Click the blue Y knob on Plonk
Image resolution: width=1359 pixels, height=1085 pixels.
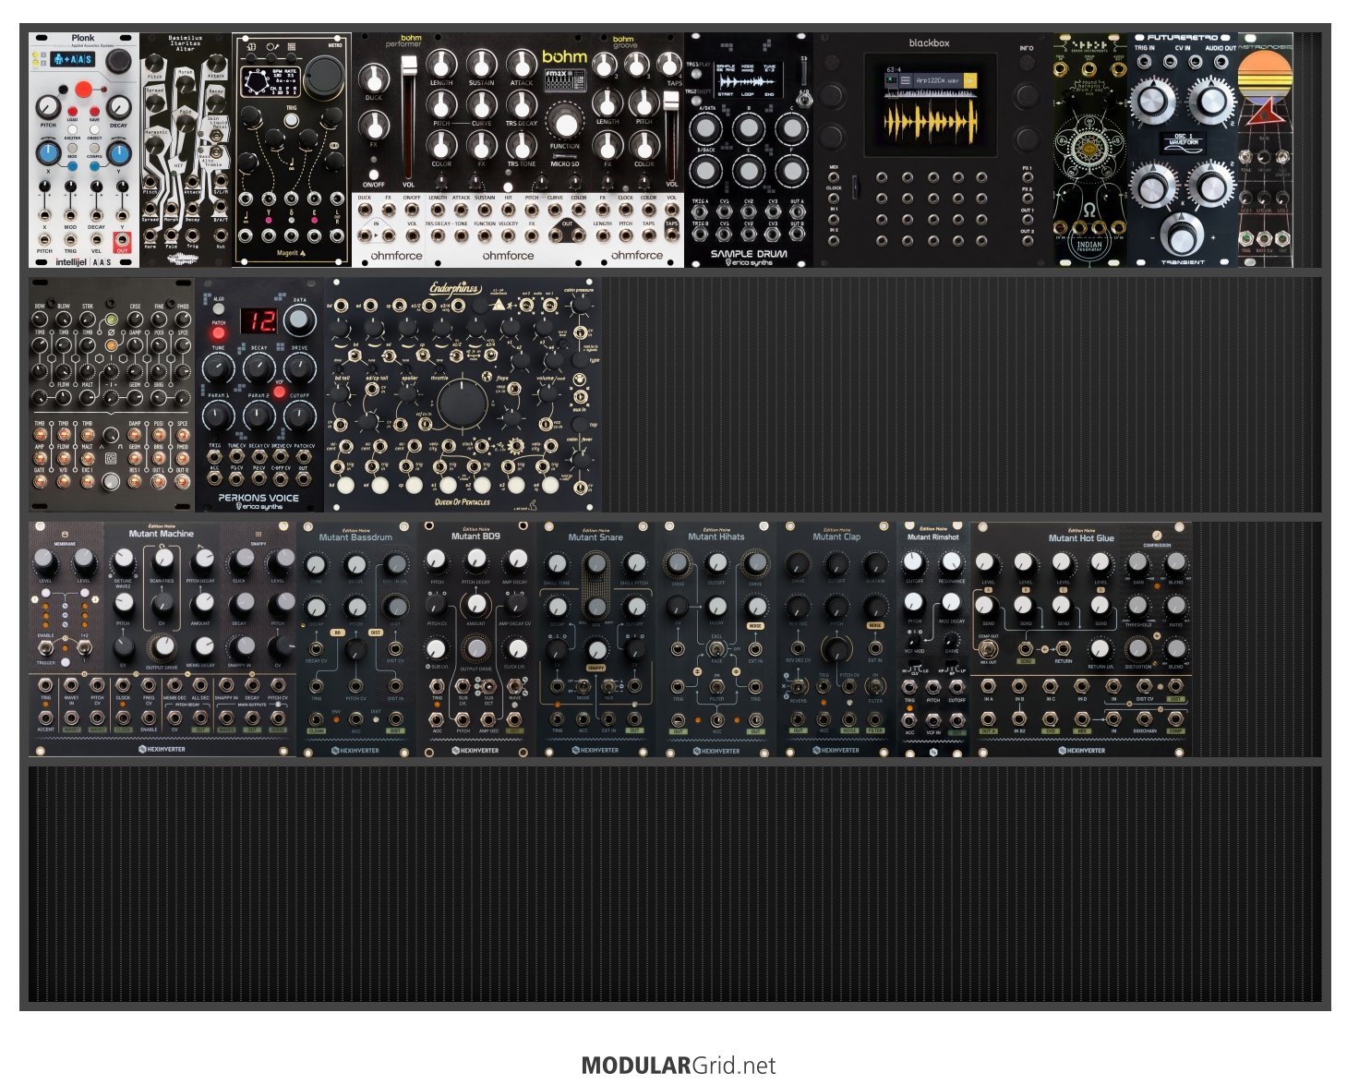[x=119, y=153]
